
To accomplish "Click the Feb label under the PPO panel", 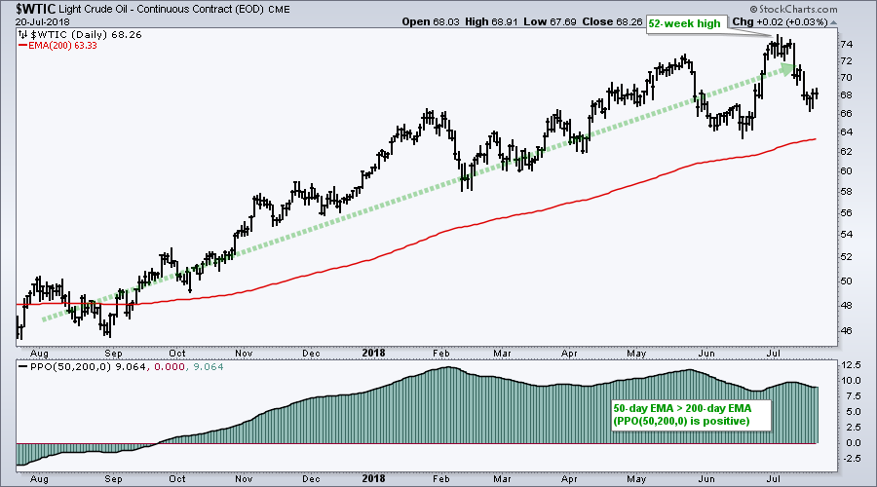I will (x=441, y=479).
